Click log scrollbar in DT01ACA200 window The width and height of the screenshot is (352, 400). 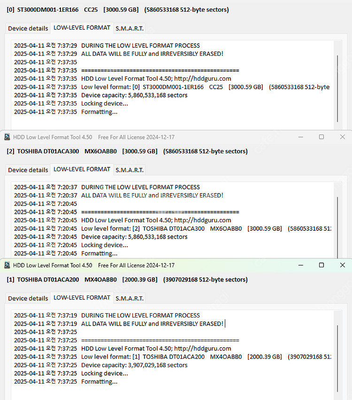point(337,358)
